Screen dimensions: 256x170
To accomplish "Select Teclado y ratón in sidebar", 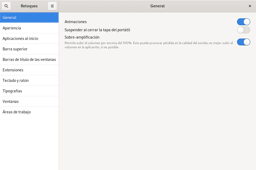I will click(29, 81).
